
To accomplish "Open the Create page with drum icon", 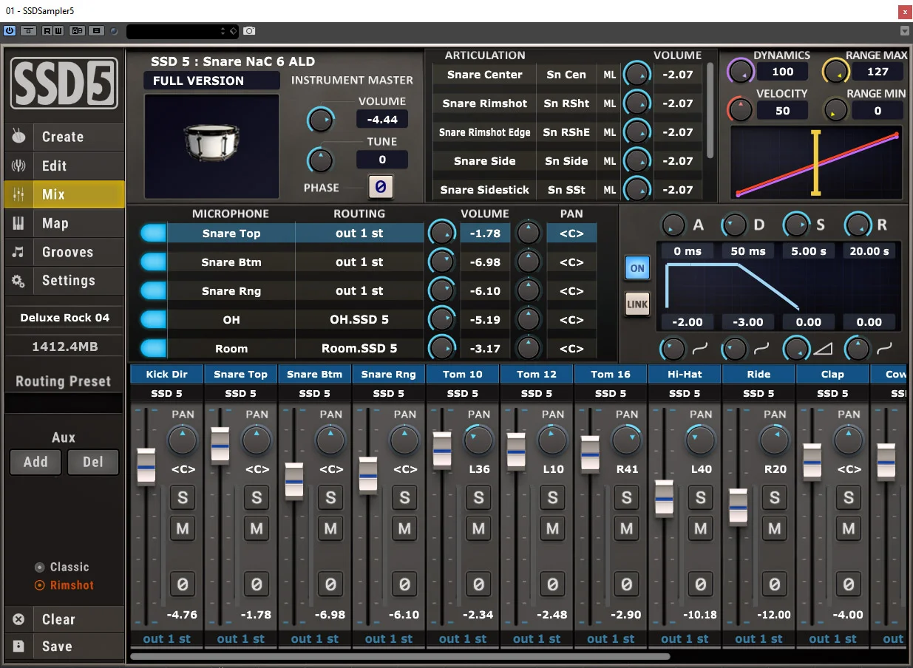I will 18,137.
